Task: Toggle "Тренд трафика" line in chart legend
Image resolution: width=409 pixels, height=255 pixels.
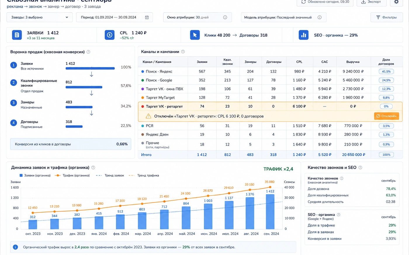Action: [144, 175]
